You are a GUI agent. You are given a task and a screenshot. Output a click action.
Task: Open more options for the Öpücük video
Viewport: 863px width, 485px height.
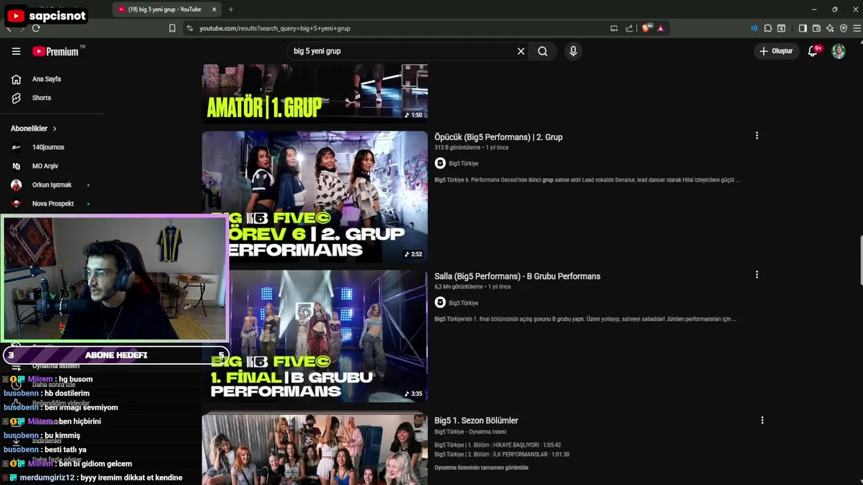click(756, 135)
